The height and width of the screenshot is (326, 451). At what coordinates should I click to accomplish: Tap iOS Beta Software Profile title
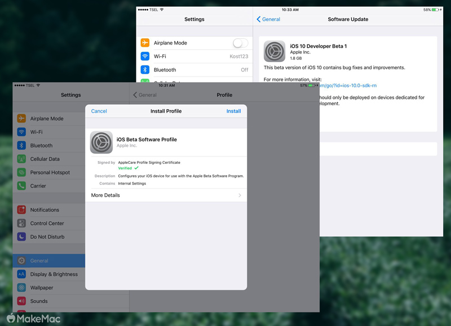147,139
